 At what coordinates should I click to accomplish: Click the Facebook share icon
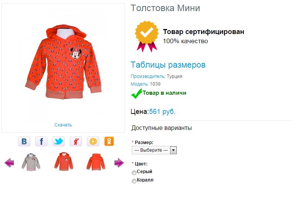tap(41, 141)
